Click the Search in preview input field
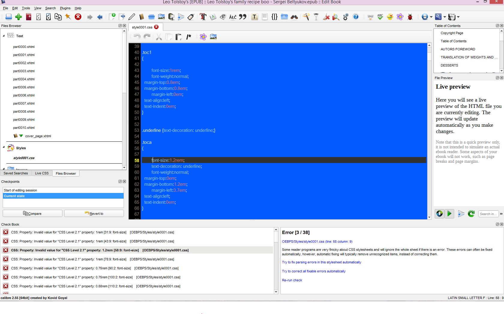 pyautogui.click(x=488, y=214)
